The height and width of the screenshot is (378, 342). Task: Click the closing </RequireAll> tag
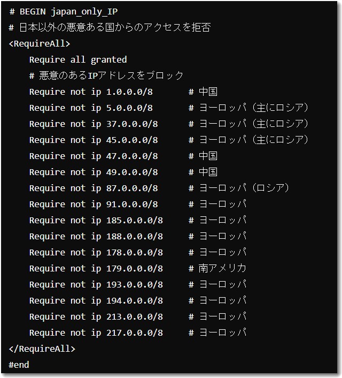[x=42, y=349]
